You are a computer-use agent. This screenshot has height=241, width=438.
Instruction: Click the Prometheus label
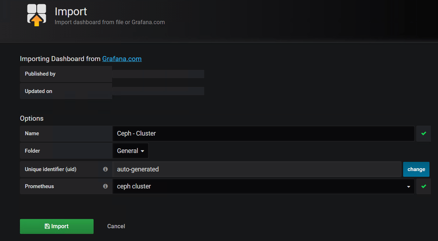(39, 186)
